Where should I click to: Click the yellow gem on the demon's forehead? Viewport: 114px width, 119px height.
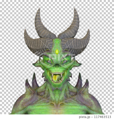[57, 52]
